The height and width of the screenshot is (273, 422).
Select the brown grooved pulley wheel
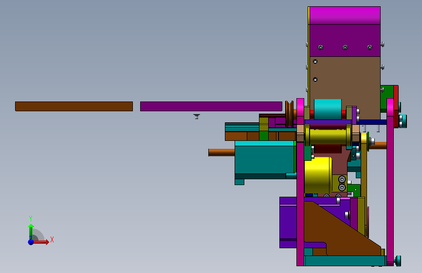pos(290,114)
